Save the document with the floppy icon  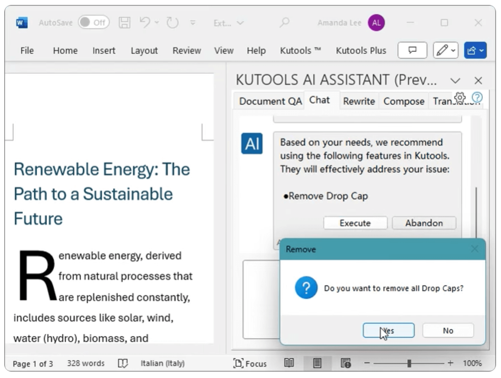(124, 23)
